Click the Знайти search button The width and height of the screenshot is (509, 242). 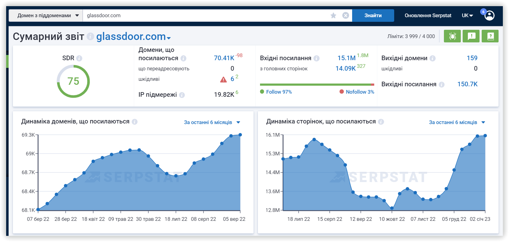(373, 15)
